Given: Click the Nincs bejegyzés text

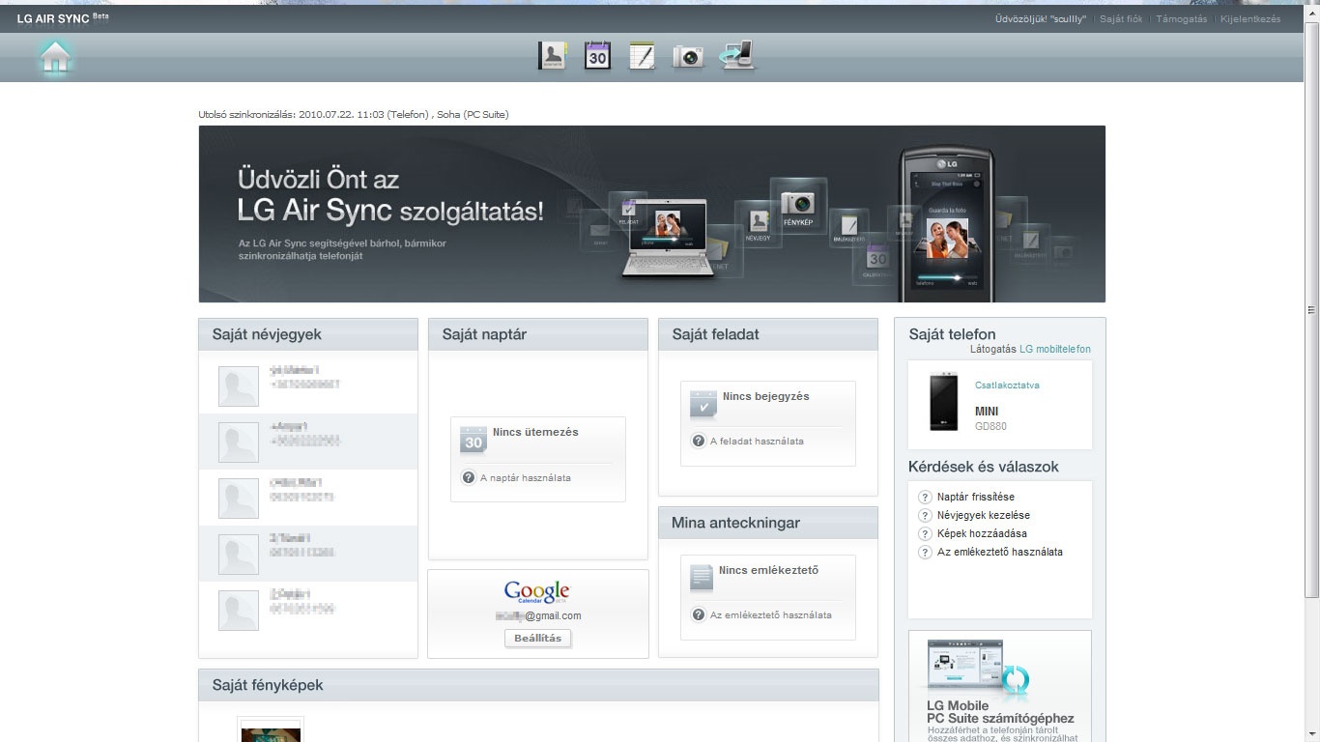Looking at the screenshot, I should click(x=766, y=396).
